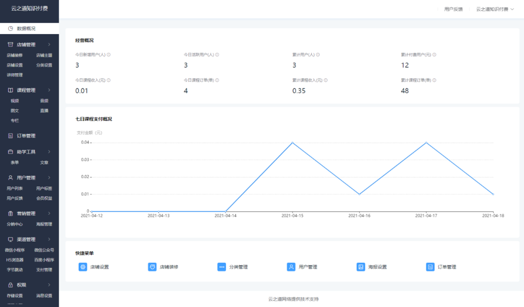Click chart data point at 2021-04-16
524x307 pixels.
click(x=359, y=194)
